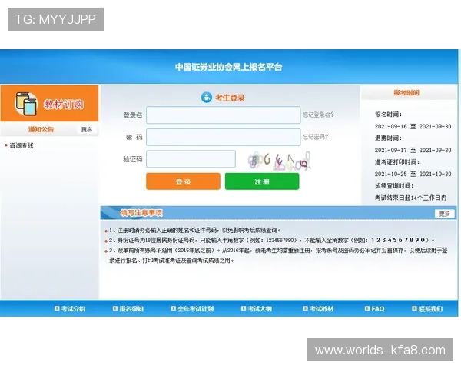
Task: Click the 教材订购 books icon
Action: coord(26,104)
